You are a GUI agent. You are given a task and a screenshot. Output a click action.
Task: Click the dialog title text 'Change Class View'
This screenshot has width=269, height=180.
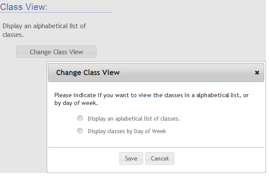point(88,73)
